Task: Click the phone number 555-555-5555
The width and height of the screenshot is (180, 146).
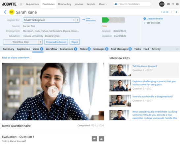Action: coord(153,23)
